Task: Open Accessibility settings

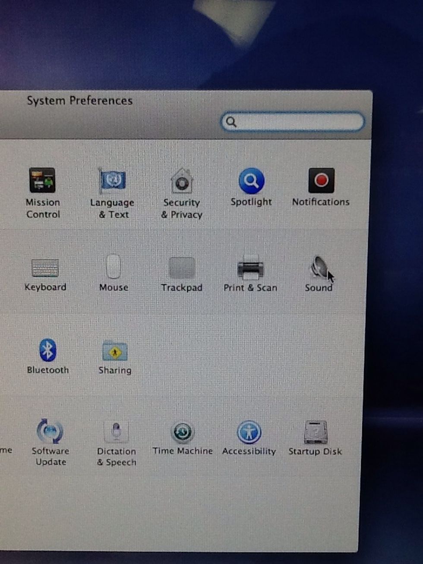Action: coord(249,432)
